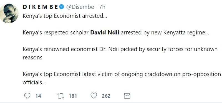This screenshot has height=103, width=222.
Task: Open the 7h timestamp permalink
Action: (x=102, y=7)
